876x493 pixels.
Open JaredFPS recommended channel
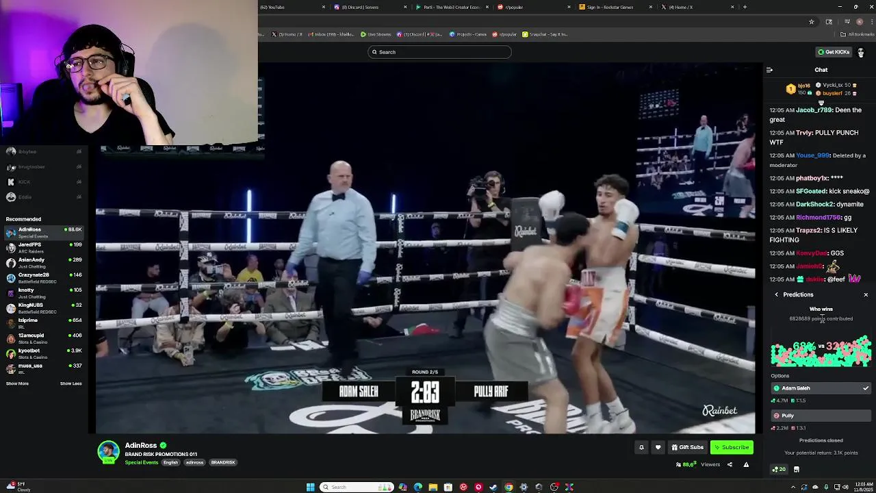point(44,247)
